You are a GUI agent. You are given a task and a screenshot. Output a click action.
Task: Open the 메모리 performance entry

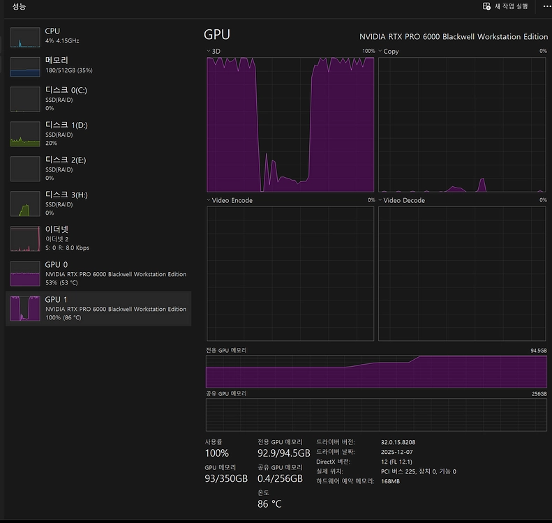tap(98, 65)
